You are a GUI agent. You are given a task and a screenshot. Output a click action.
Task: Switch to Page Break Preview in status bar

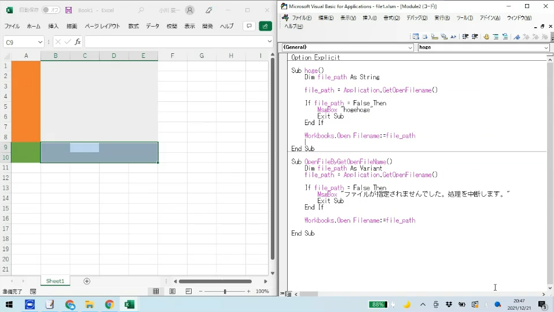pyautogui.click(x=189, y=291)
